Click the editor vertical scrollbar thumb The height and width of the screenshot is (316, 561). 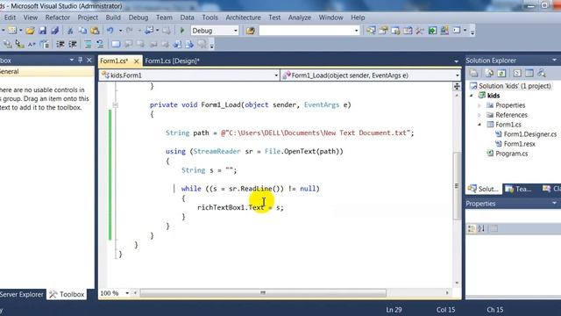click(457, 185)
